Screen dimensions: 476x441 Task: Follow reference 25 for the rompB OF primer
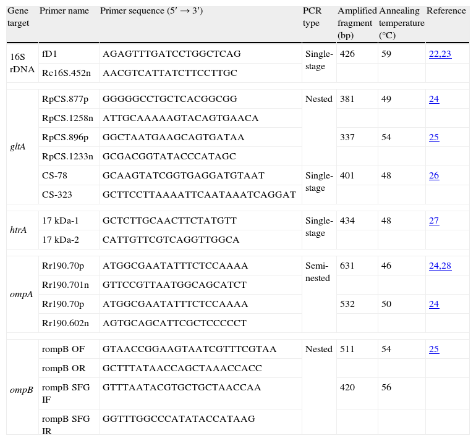coord(433,349)
